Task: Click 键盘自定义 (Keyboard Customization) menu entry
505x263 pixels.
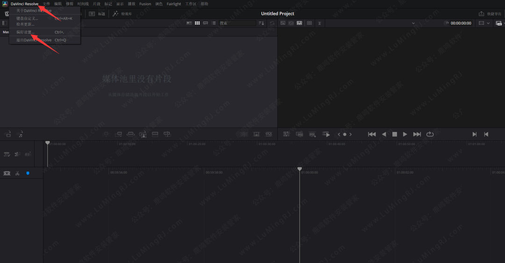Action: tap(27, 19)
